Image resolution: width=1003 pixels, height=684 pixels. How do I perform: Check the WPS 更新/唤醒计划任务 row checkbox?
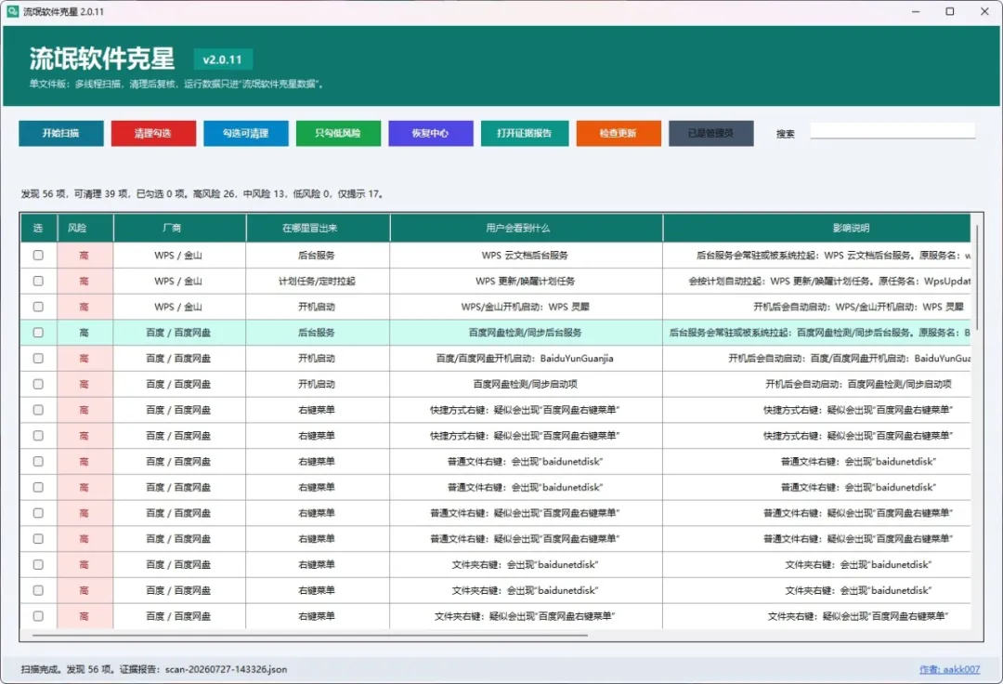point(38,281)
